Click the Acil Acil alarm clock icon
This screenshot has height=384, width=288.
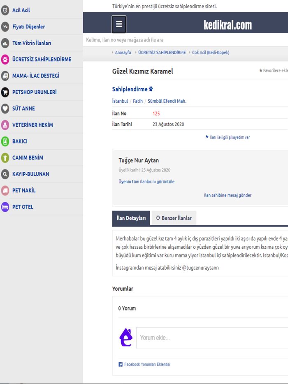point(5,10)
